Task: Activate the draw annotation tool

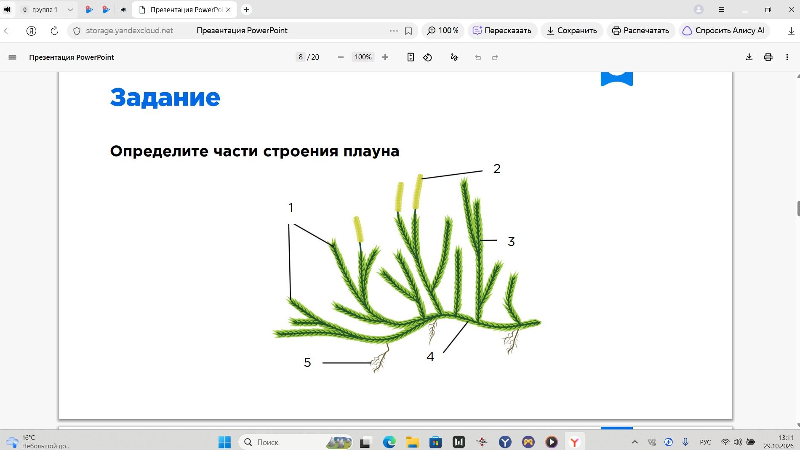Action: pos(454,57)
